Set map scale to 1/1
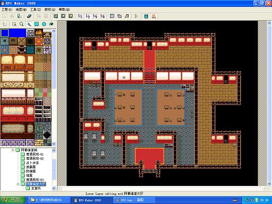This screenshot has height=204, width=272. coord(80,16)
